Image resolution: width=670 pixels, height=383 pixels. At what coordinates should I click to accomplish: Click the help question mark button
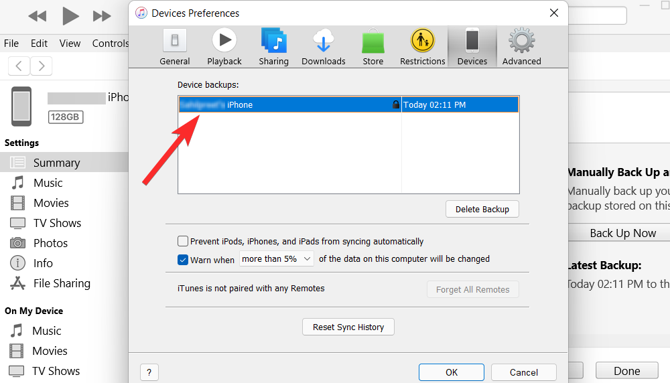click(x=149, y=372)
